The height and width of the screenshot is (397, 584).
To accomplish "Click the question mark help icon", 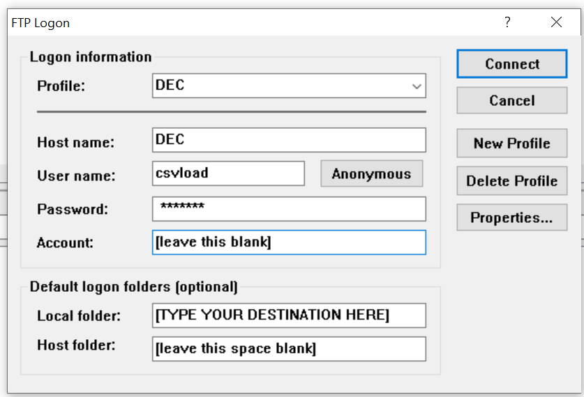I will point(508,22).
